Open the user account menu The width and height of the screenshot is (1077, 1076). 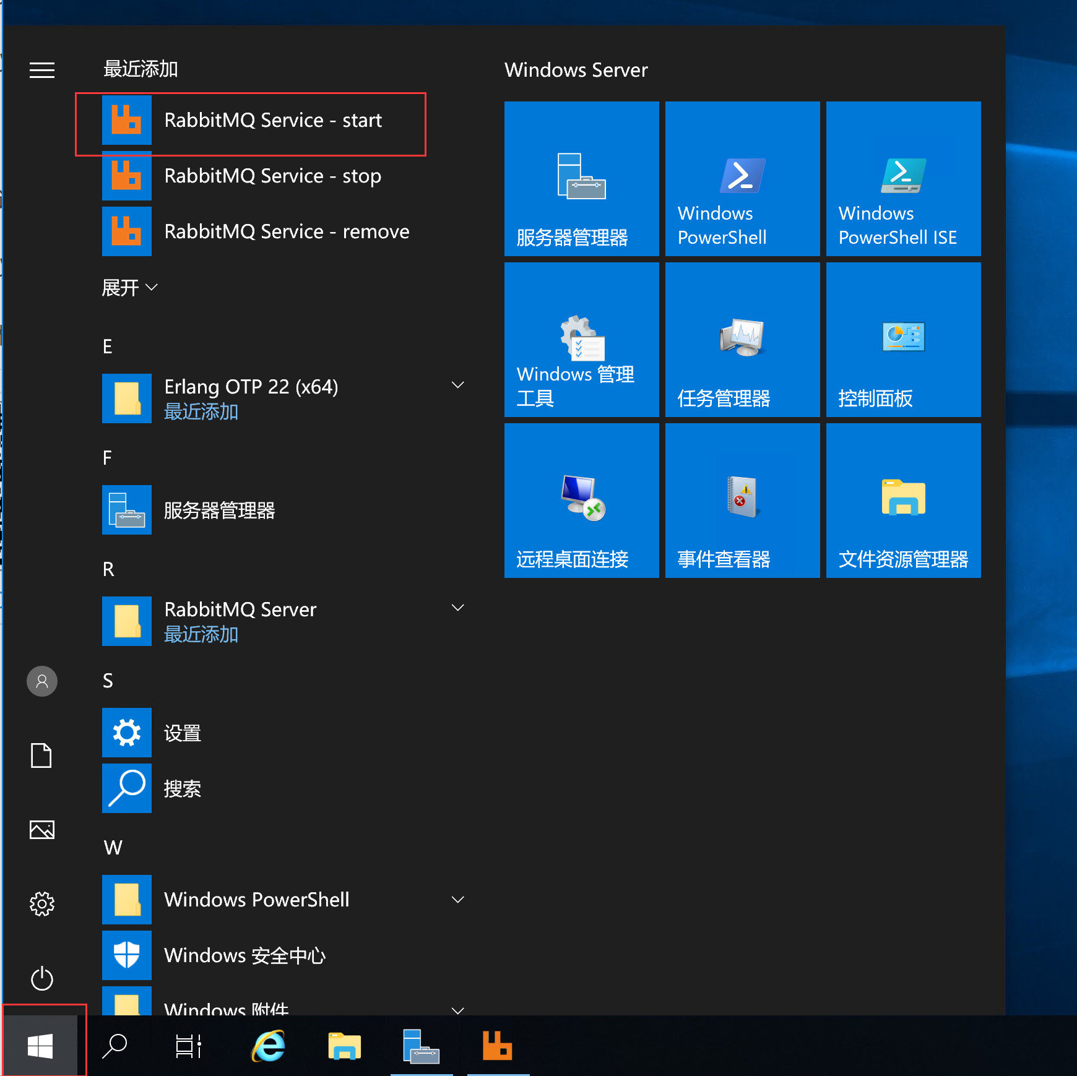[41, 681]
